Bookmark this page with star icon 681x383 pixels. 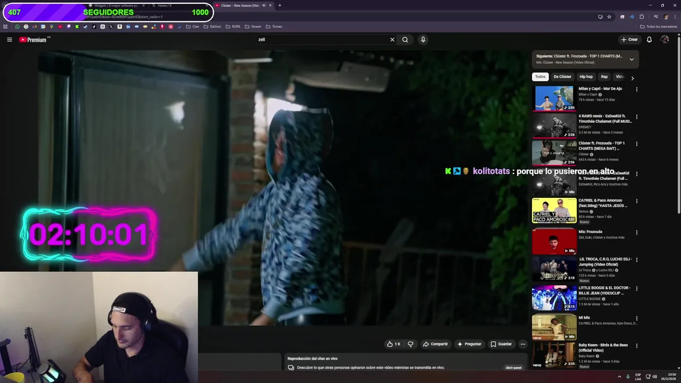[609, 16]
